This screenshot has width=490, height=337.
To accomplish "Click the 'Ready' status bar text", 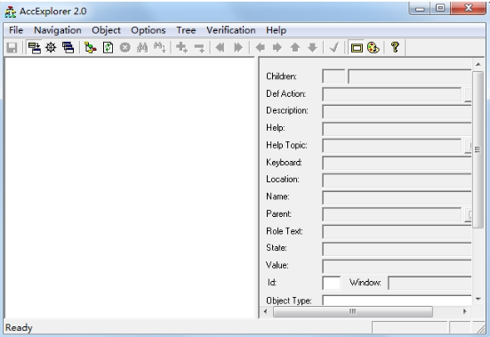I will click(x=19, y=327).
